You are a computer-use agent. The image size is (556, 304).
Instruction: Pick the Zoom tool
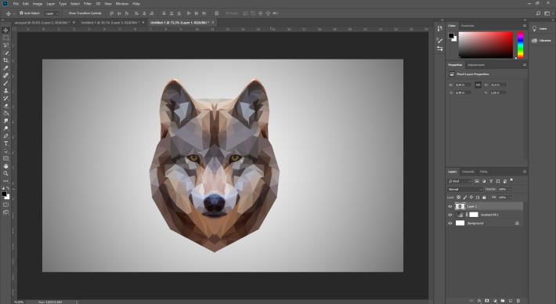point(5,173)
